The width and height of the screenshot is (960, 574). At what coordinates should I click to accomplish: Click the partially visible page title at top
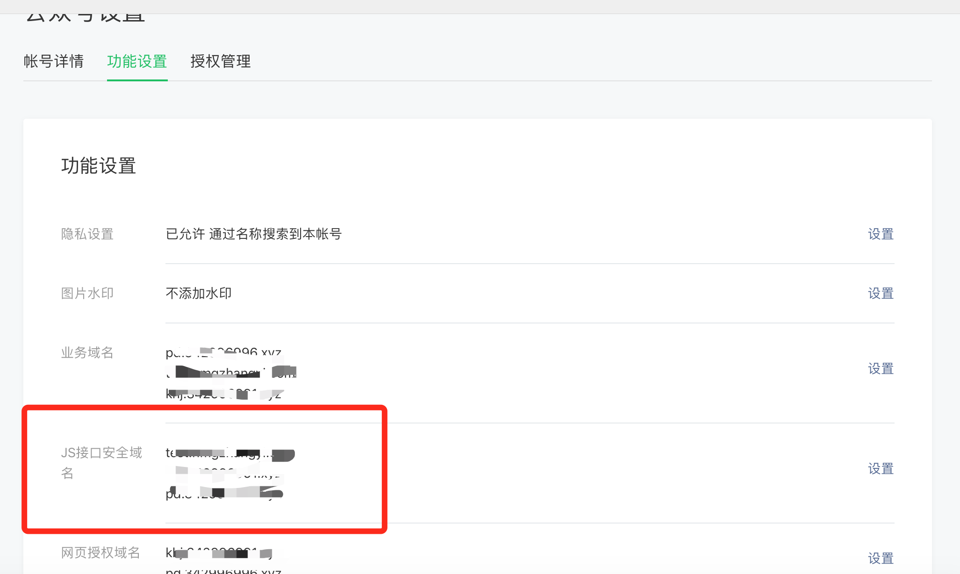pos(85,18)
